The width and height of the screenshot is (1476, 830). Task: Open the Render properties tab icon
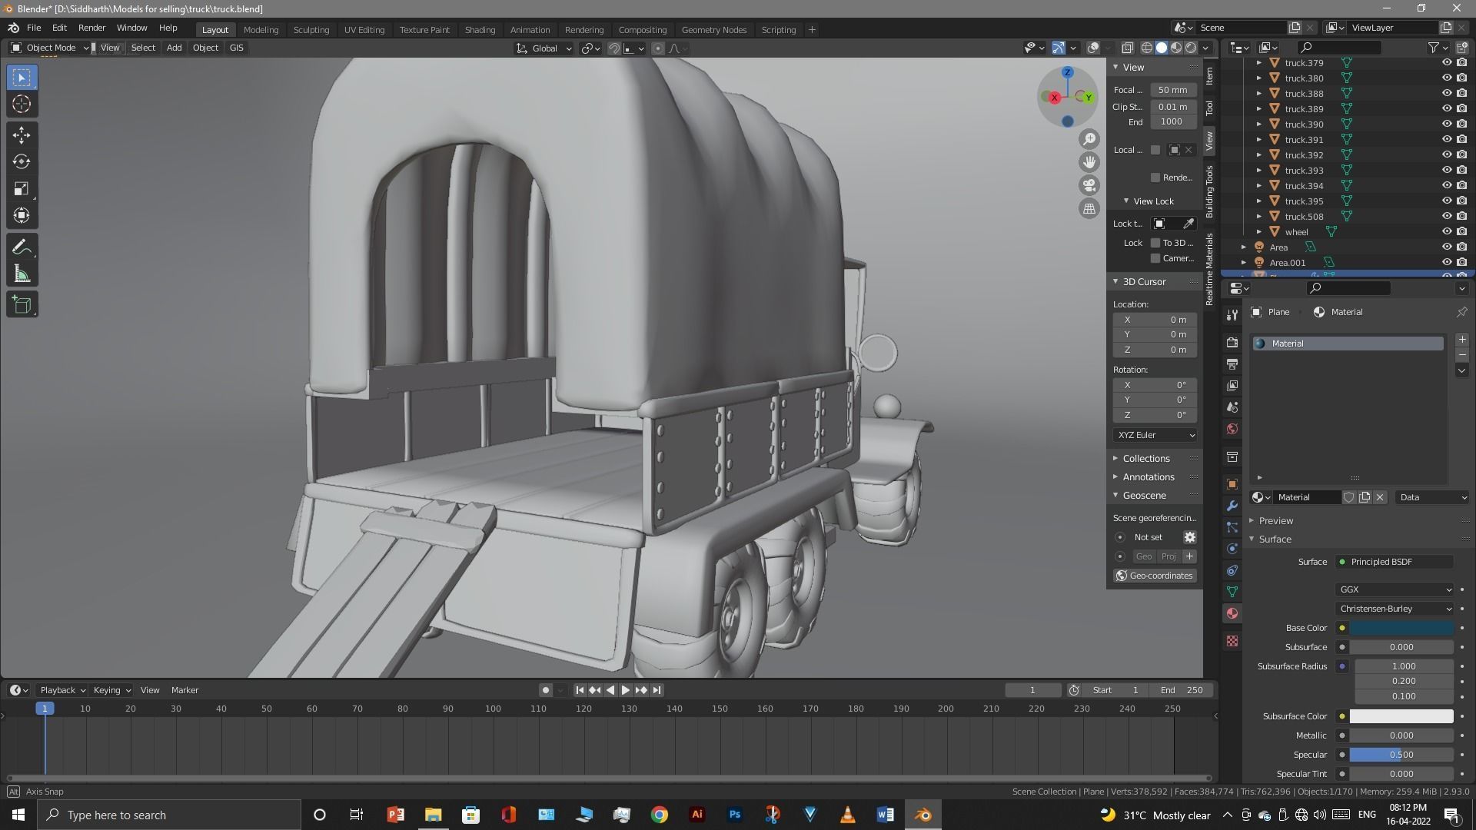click(x=1232, y=342)
